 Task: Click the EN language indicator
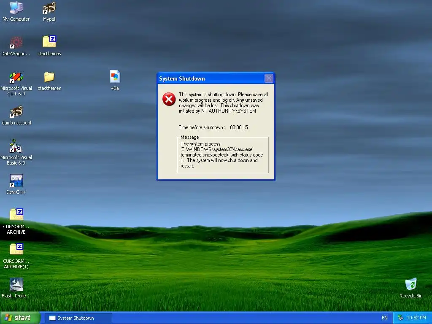pyautogui.click(x=385, y=318)
